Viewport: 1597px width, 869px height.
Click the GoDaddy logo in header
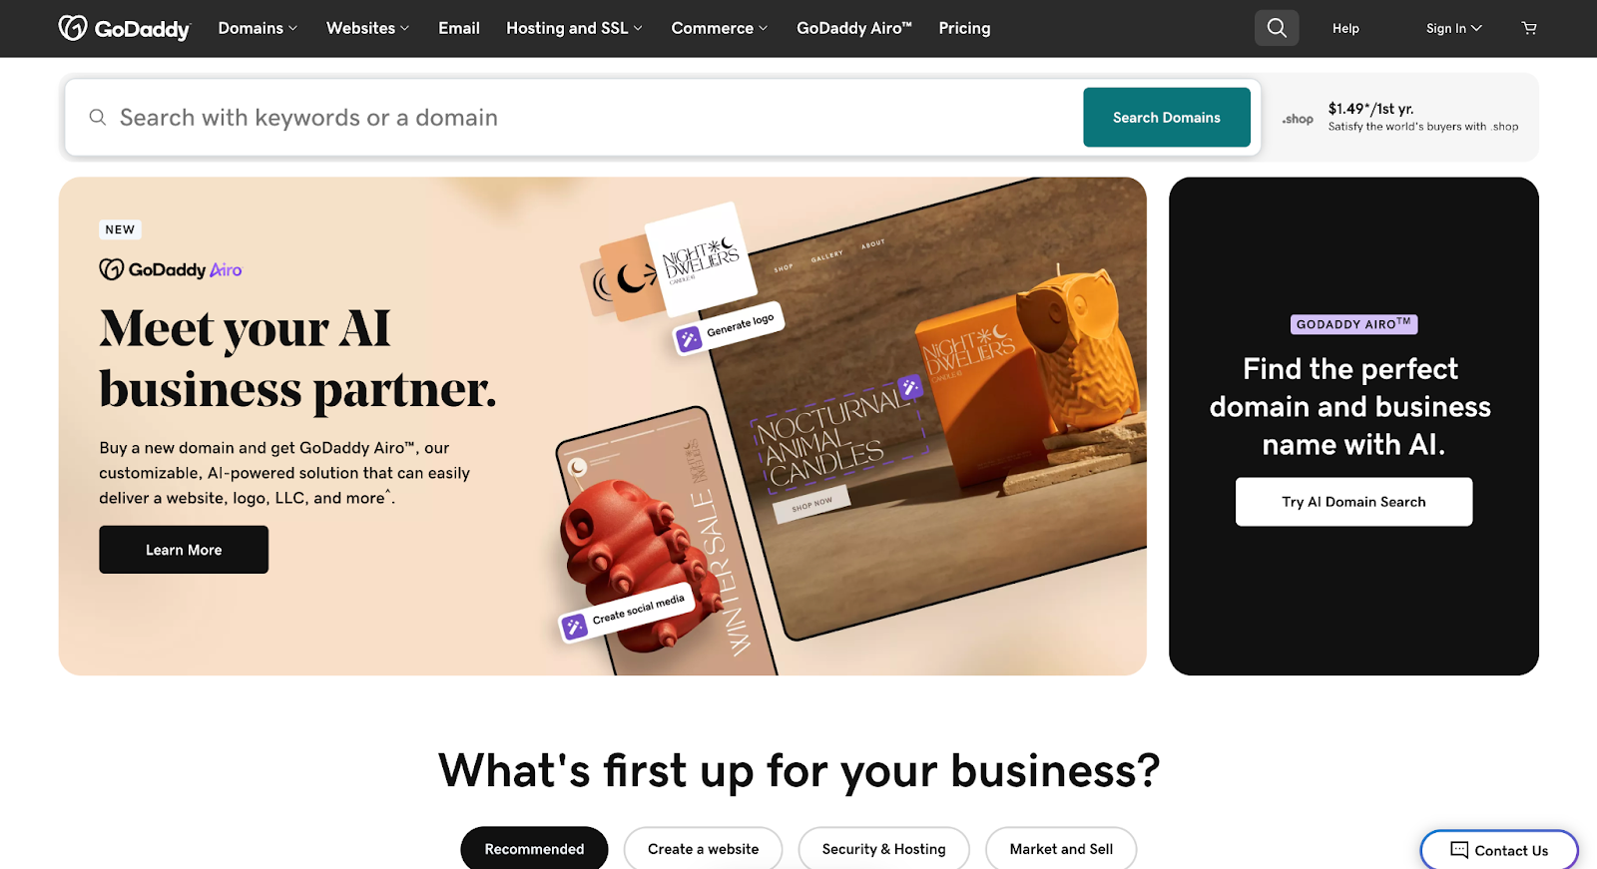tap(124, 28)
